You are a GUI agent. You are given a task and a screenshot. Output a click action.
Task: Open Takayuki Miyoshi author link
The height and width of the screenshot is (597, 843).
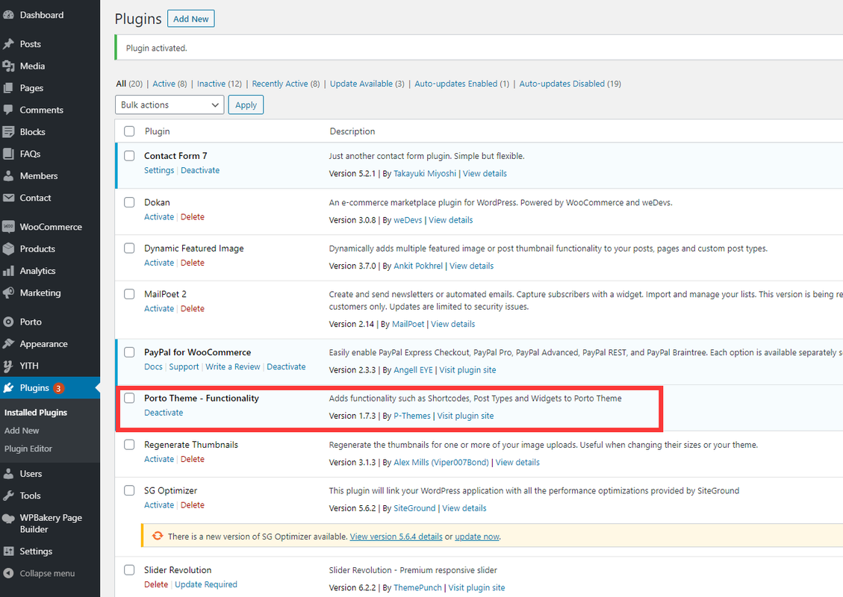[425, 174]
